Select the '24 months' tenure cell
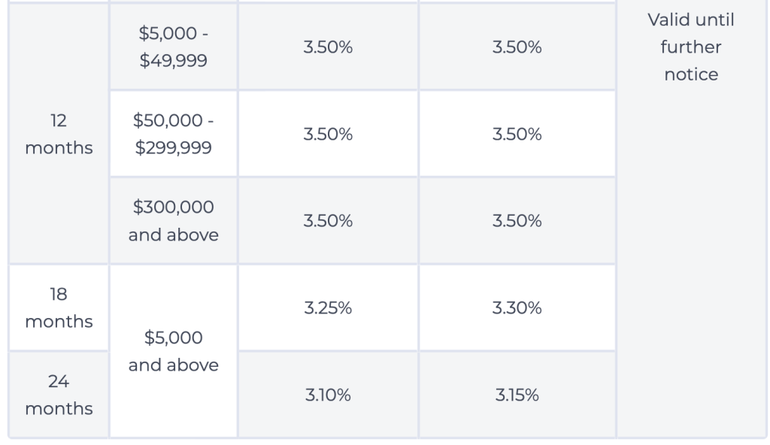This screenshot has width=770, height=445. [59, 395]
